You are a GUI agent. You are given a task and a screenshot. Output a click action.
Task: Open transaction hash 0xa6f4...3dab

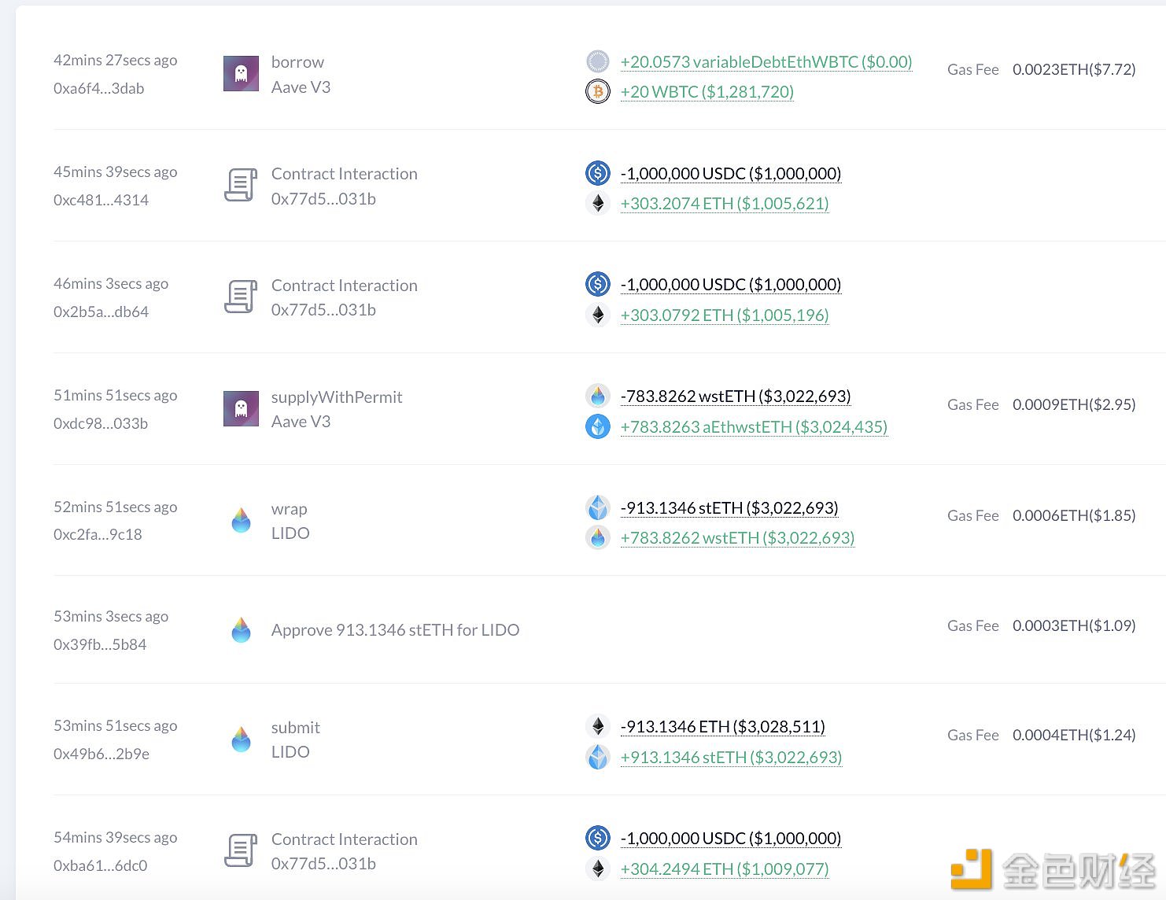tap(99, 88)
